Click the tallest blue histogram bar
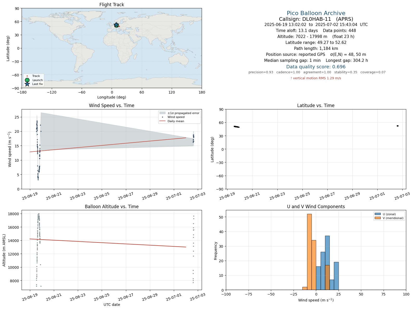The width and height of the screenshot is (413, 309). pos(327,263)
